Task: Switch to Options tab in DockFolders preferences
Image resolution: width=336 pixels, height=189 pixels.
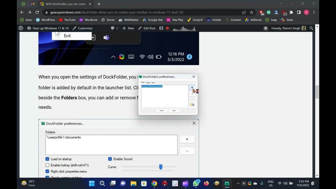Action: pyautogui.click(x=148, y=82)
